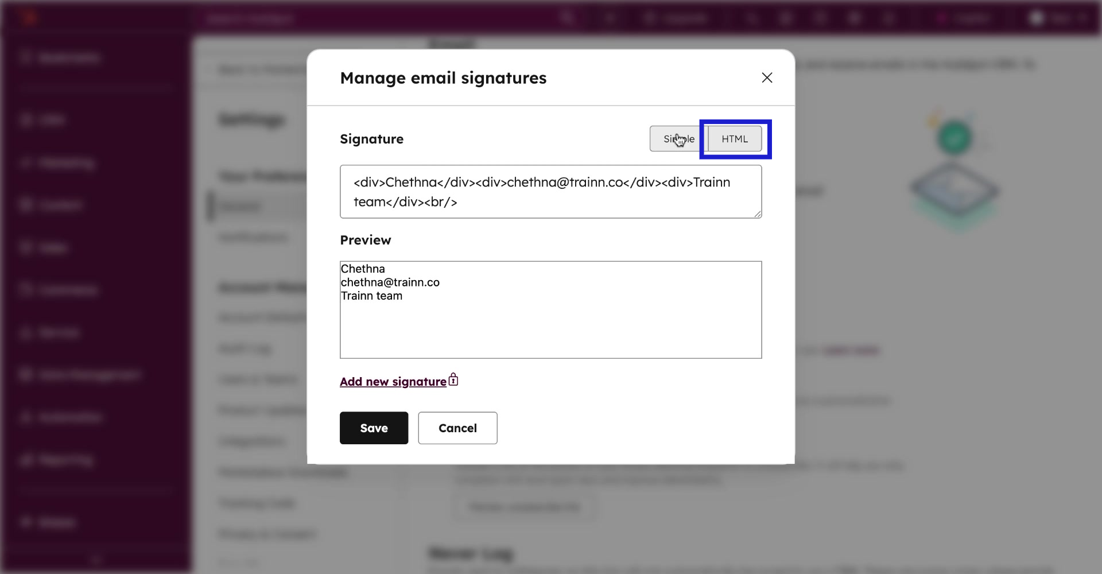Open the account menu arrow beside the avatar
This screenshot has width=1102, height=574.
point(1084,18)
